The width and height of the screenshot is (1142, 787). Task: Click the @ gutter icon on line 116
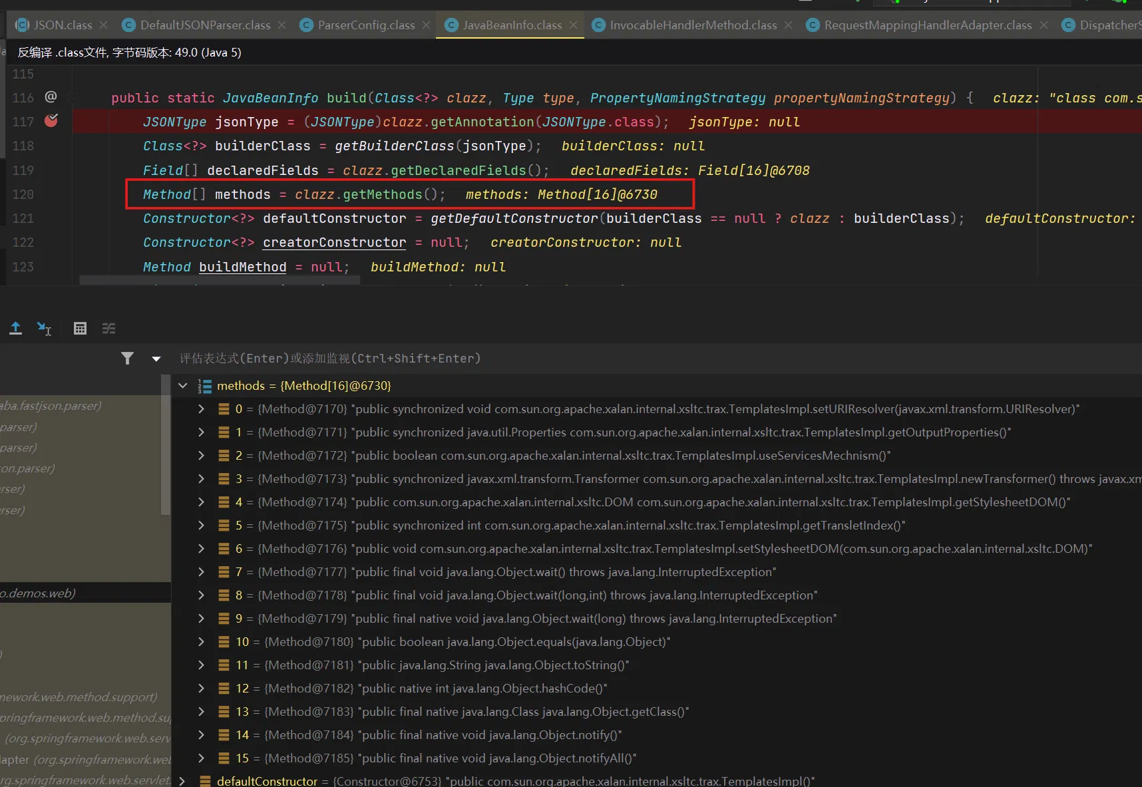click(x=51, y=97)
